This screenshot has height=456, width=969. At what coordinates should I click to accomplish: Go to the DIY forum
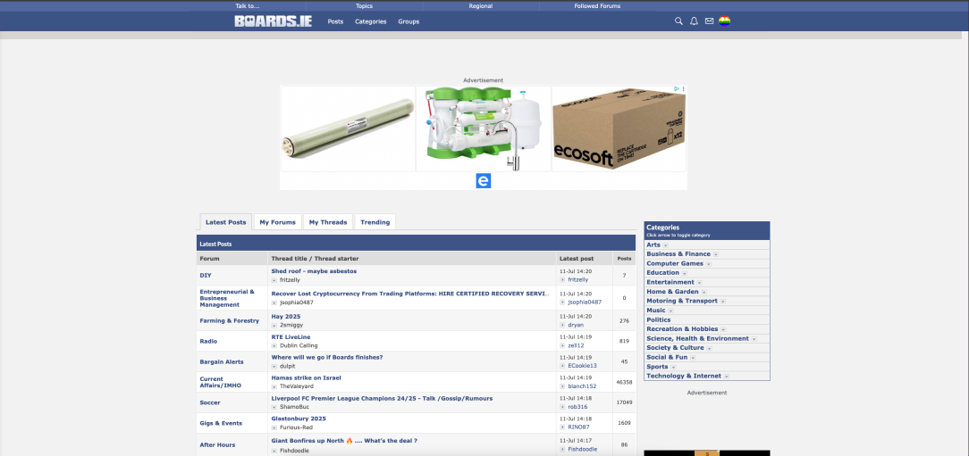coord(206,275)
